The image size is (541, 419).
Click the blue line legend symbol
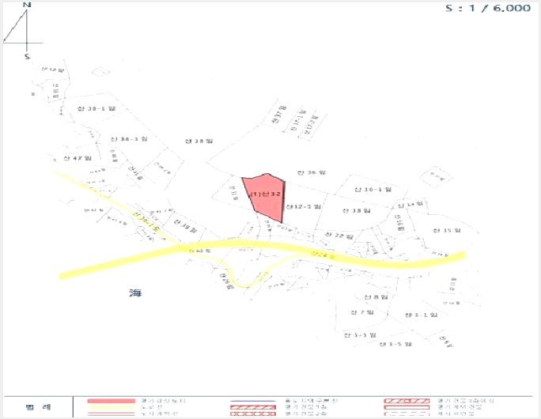click(x=253, y=401)
